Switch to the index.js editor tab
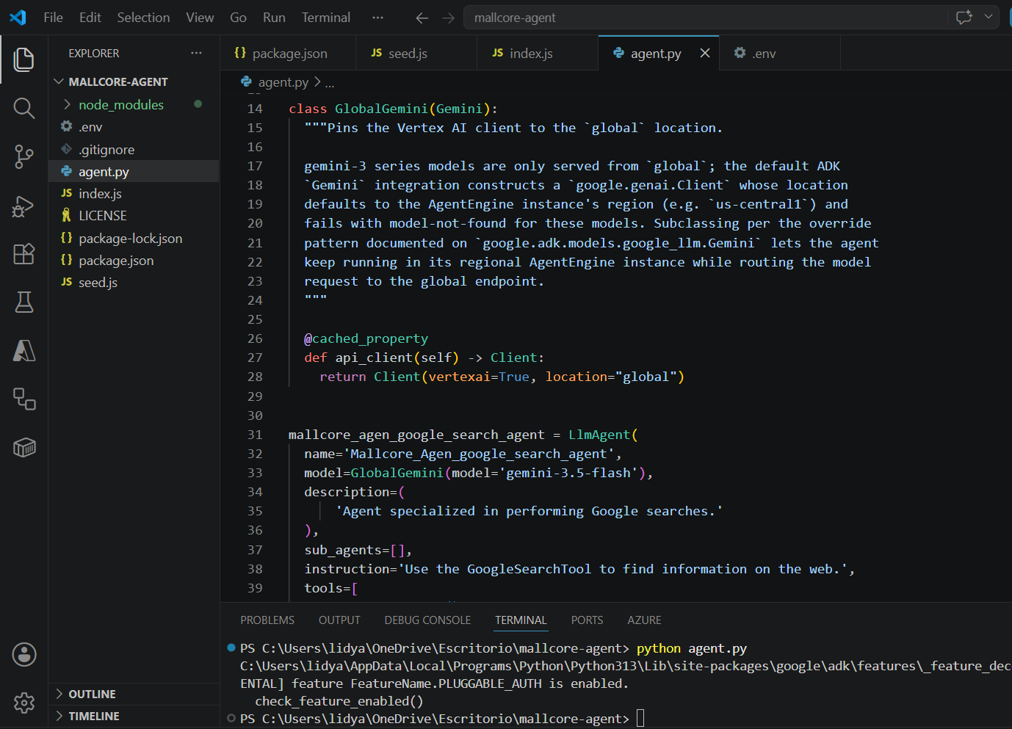Image resolution: width=1012 pixels, height=729 pixels. tap(538, 53)
